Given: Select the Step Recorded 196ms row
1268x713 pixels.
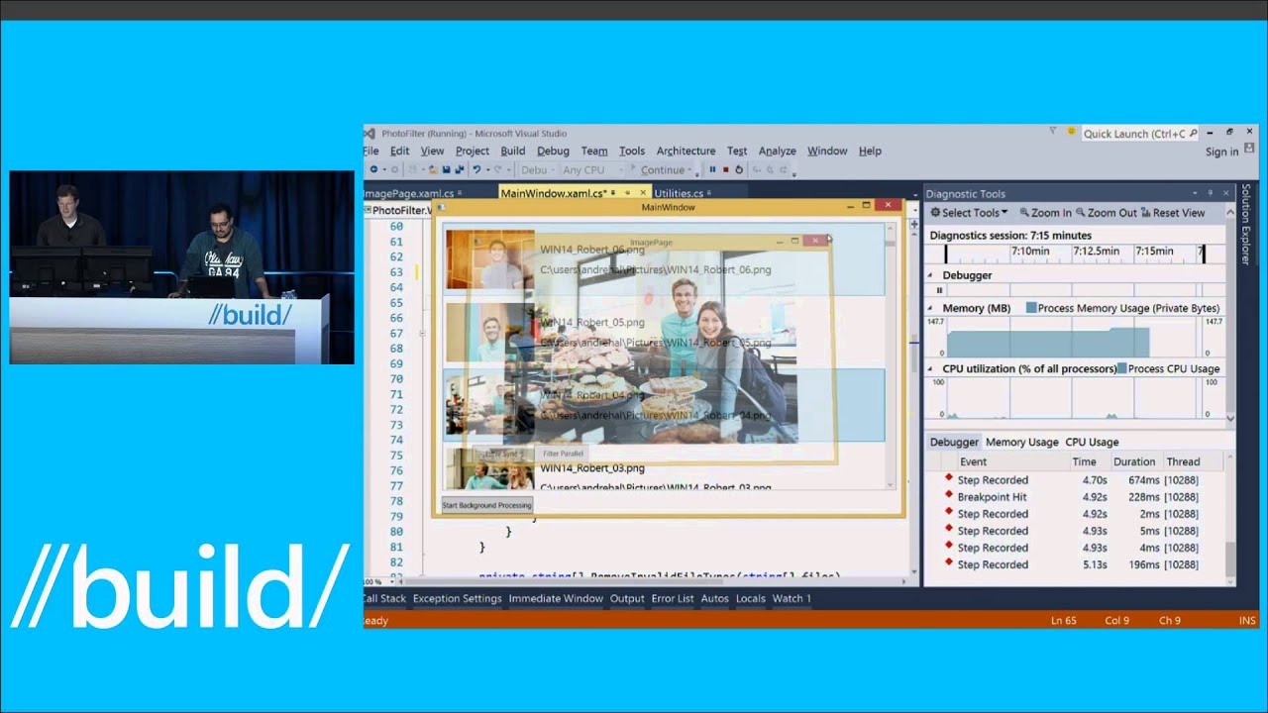Looking at the screenshot, I should point(1078,564).
